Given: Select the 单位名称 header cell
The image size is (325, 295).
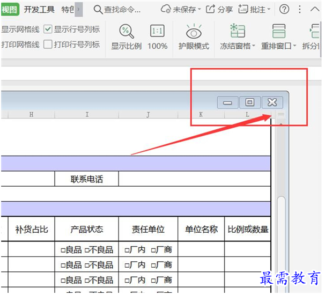Looking at the screenshot, I should tap(201, 229).
